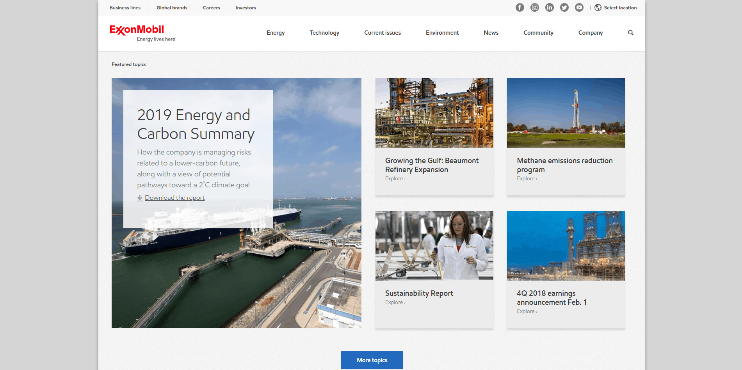The width and height of the screenshot is (742, 370).
Task: Go to Careers link
Action: coord(211,8)
